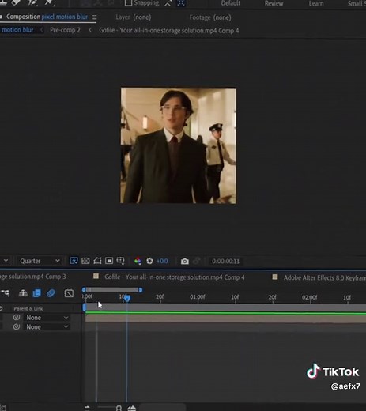This screenshot has height=411, width=366.
Task: Click the 01:00f mark on the ruler
Action: [198, 297]
